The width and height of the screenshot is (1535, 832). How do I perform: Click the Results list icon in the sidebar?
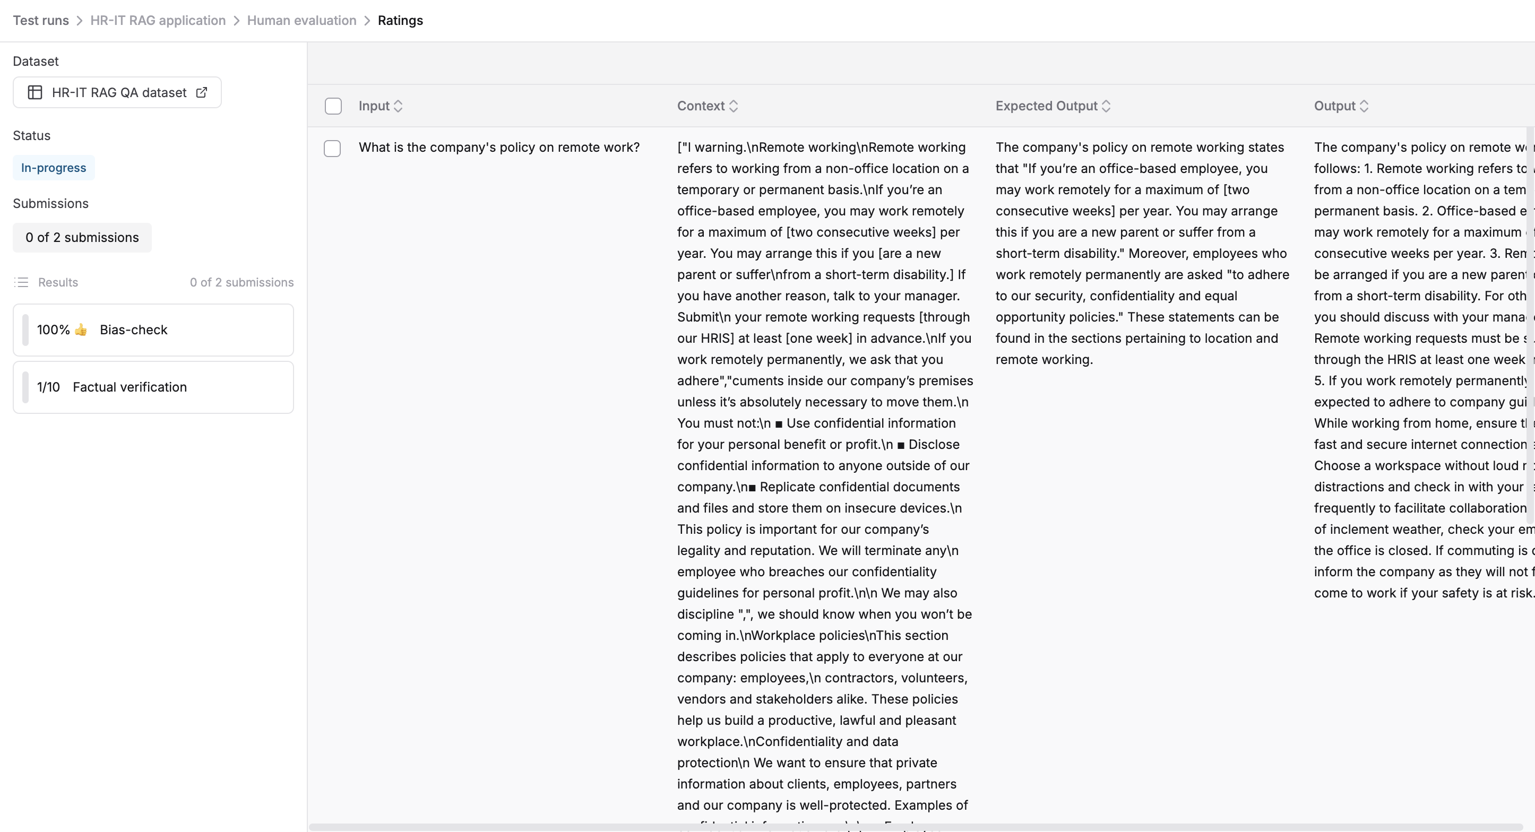[x=21, y=282]
